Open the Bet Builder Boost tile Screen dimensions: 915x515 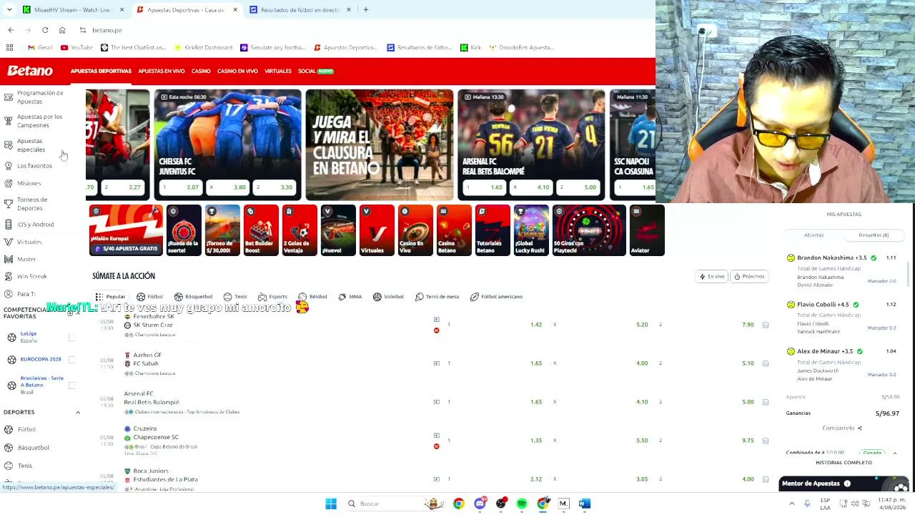261,230
